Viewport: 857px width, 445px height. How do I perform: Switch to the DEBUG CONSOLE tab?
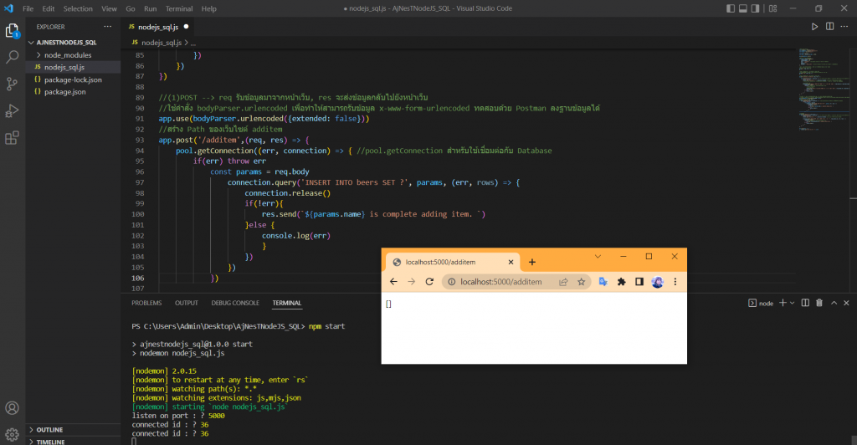[235, 303]
